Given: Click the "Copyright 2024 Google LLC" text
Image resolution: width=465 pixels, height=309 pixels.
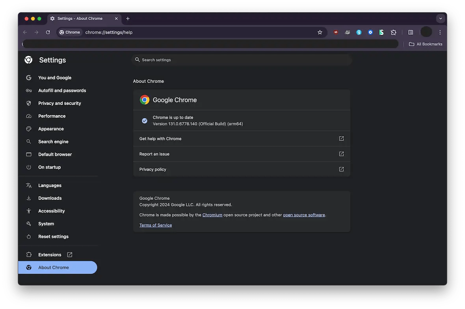Looking at the screenshot, I should point(167,205).
